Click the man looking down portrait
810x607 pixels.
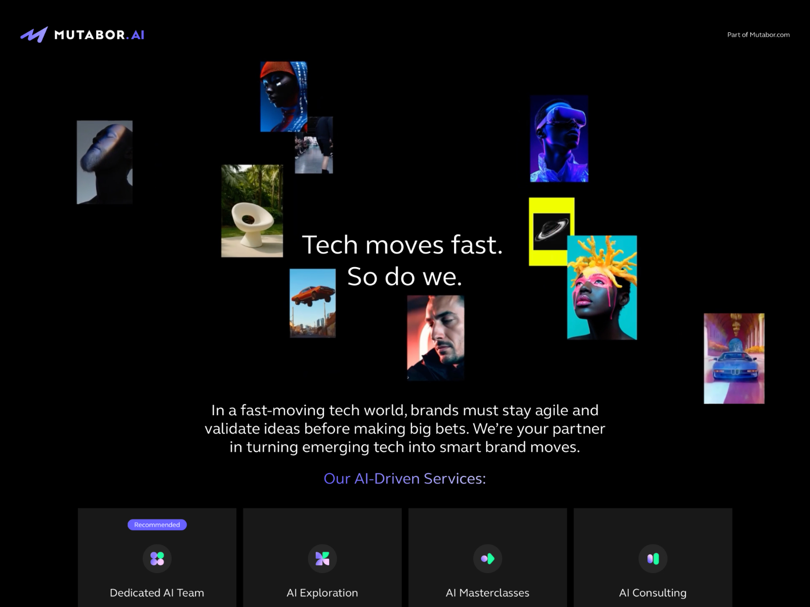[x=435, y=338]
